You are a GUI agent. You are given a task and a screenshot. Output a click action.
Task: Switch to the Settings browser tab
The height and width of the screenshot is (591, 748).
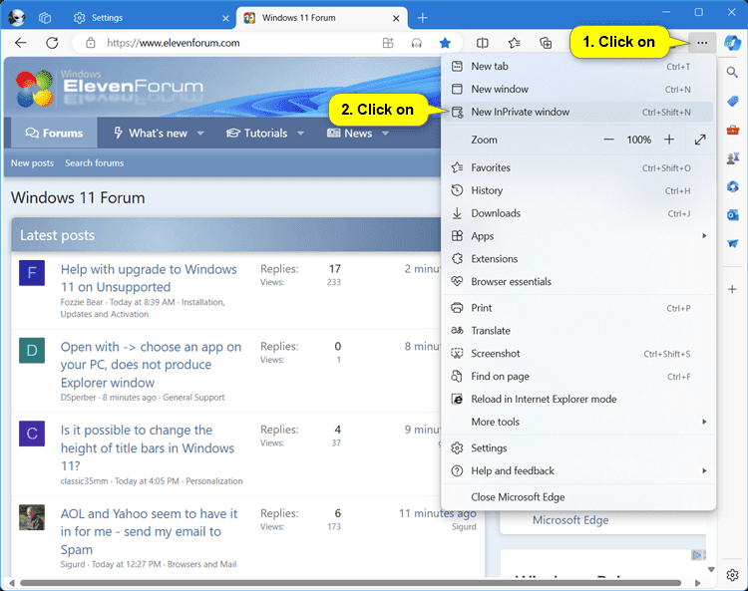point(151,18)
